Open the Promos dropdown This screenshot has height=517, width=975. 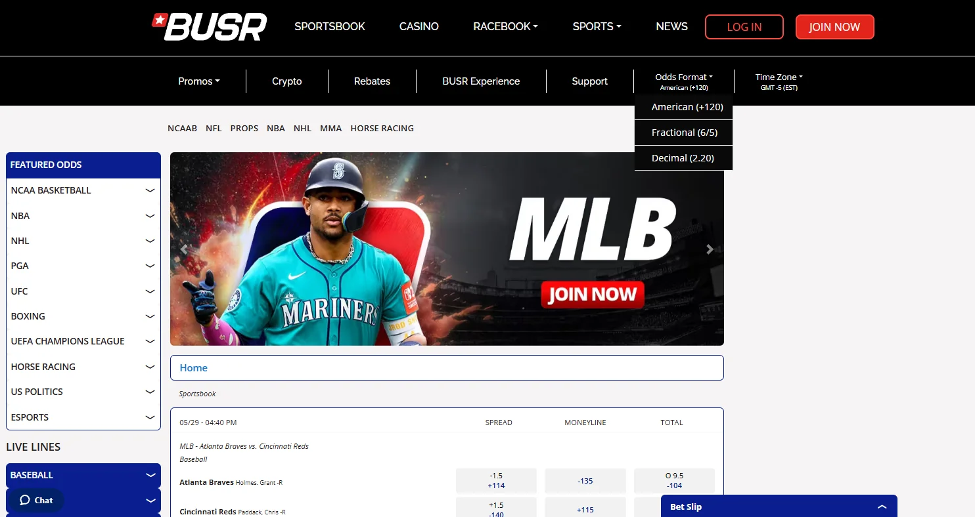coord(199,81)
